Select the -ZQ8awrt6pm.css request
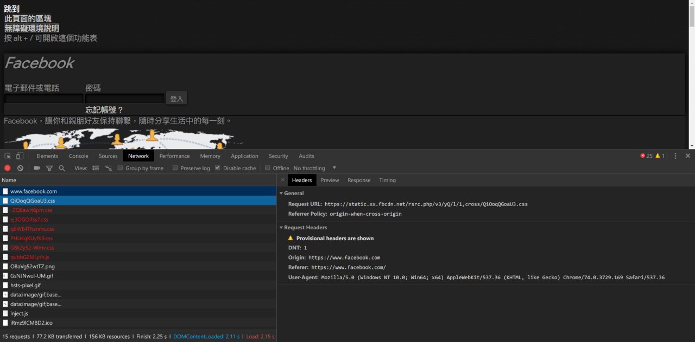Viewport: 695px width, 342px height. coord(138,210)
